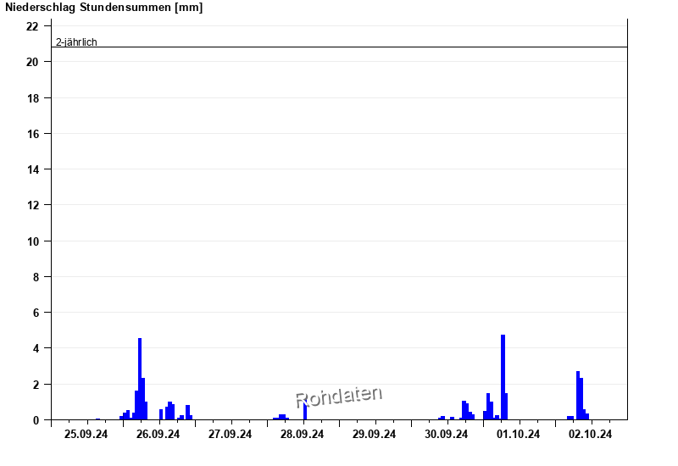Select the date label 27.09.24
Screen dimensions: 678x466
coord(230,435)
